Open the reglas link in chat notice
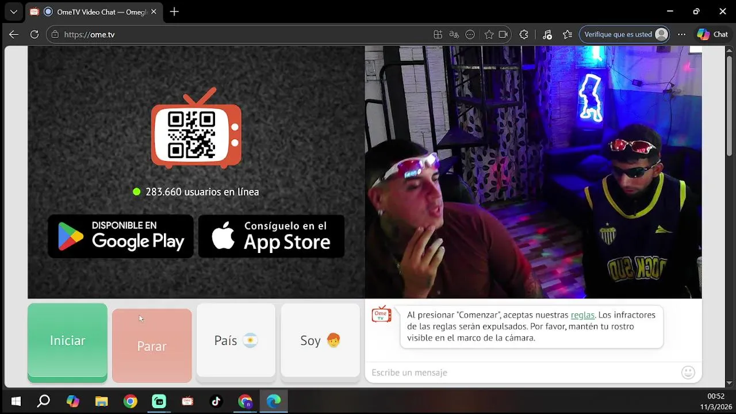736x414 pixels. (582, 315)
